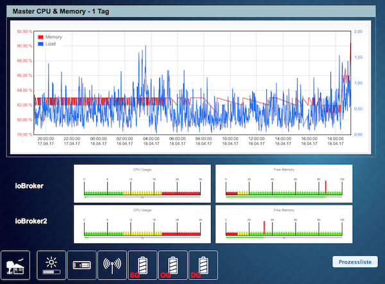Click the ioBroker2 CPU Usage gauge
Screen dimensions: 385x284
click(x=142, y=225)
